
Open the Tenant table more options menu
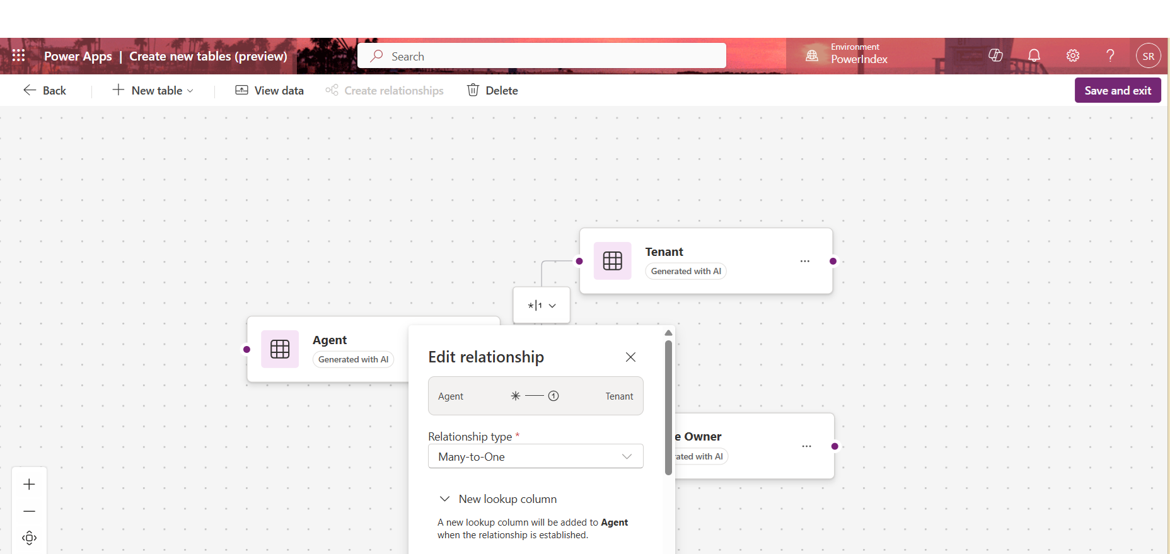tap(804, 261)
